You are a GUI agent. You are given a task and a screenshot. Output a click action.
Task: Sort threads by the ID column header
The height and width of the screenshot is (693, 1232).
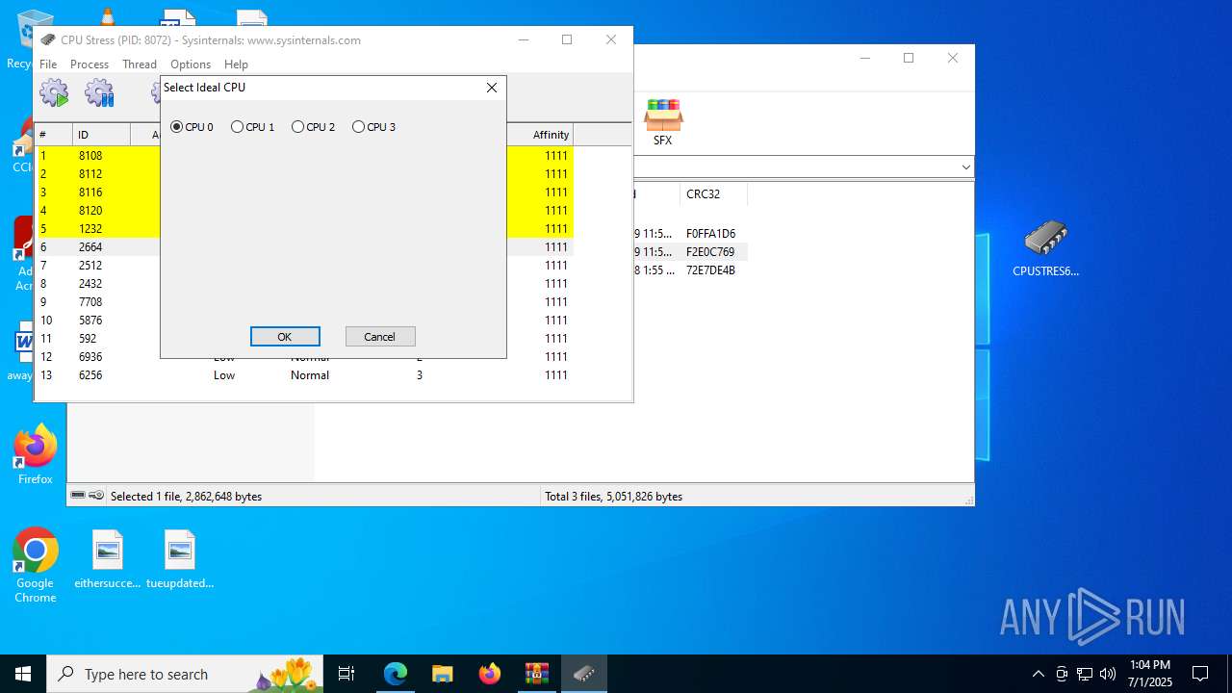[101, 135]
